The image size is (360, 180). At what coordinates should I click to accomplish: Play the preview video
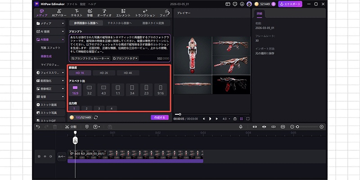(210, 119)
